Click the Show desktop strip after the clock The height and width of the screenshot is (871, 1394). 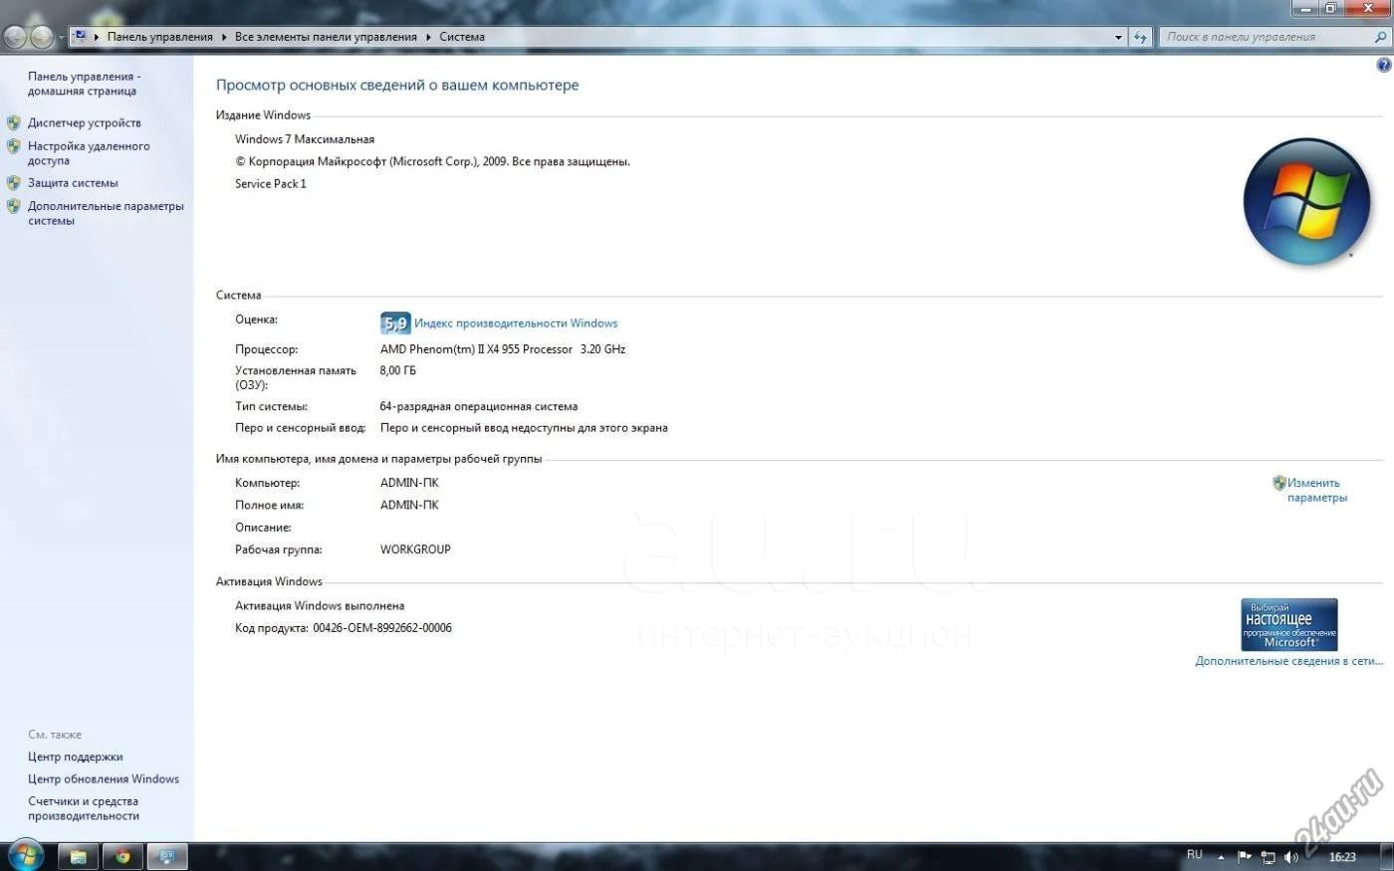pyautogui.click(x=1386, y=856)
